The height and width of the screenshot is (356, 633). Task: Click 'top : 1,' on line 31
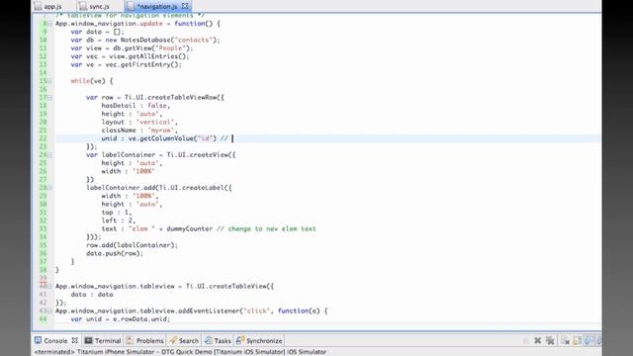117,213
